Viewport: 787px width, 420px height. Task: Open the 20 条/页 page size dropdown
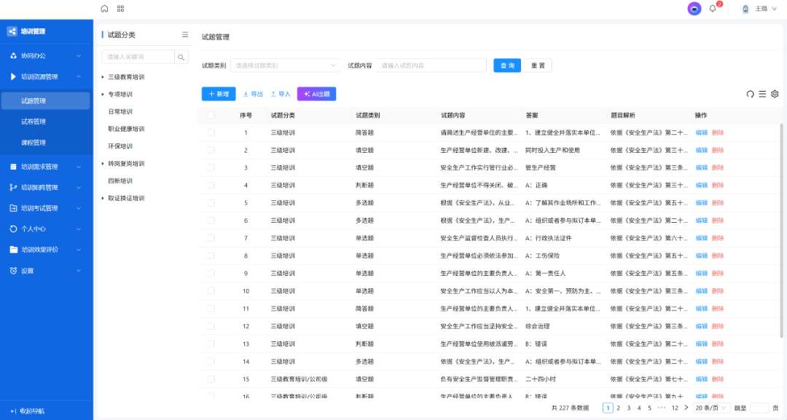coord(710,408)
